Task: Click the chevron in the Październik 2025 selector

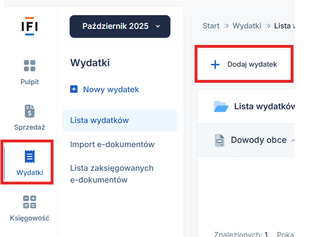Action: [x=158, y=26]
